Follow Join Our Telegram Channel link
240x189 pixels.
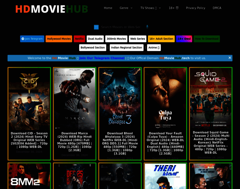pyautogui.click(x=102, y=58)
